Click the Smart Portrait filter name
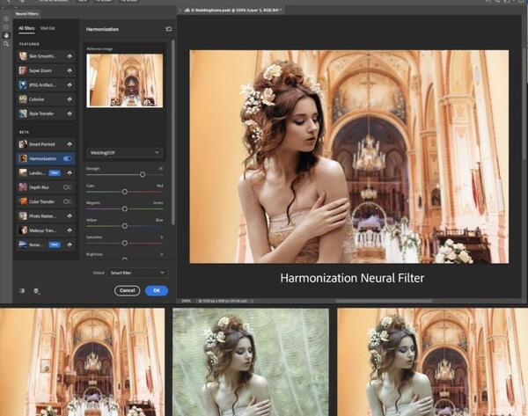The width and height of the screenshot is (528, 416). click(41, 144)
